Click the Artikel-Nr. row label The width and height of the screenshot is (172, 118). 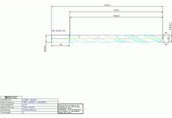[x=6, y=100]
